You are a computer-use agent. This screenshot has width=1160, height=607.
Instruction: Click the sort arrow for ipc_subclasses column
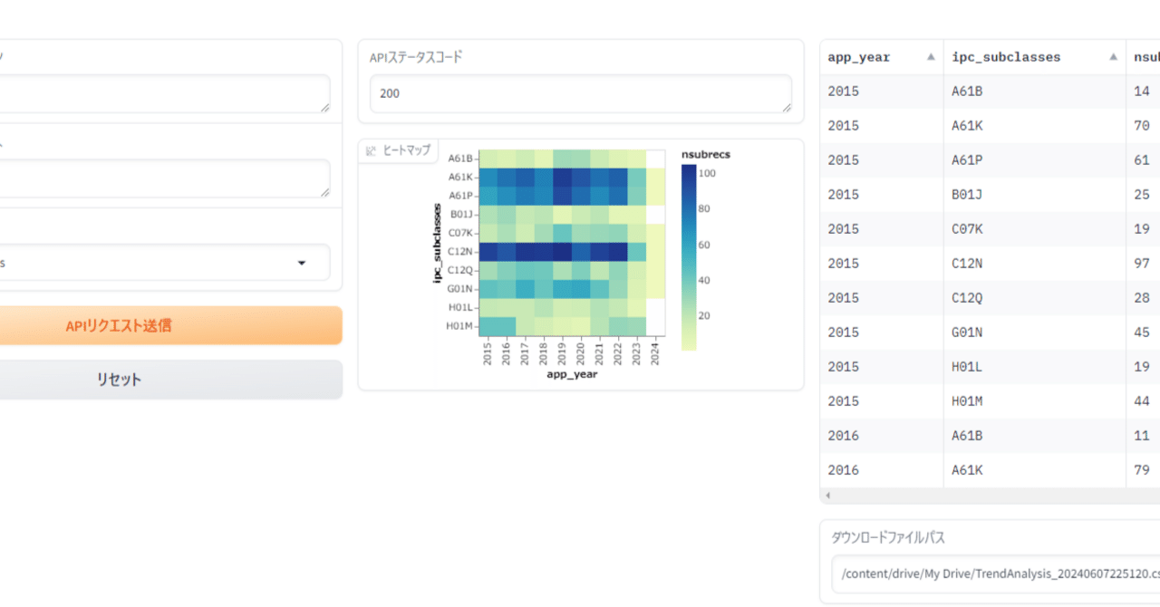tap(1113, 57)
